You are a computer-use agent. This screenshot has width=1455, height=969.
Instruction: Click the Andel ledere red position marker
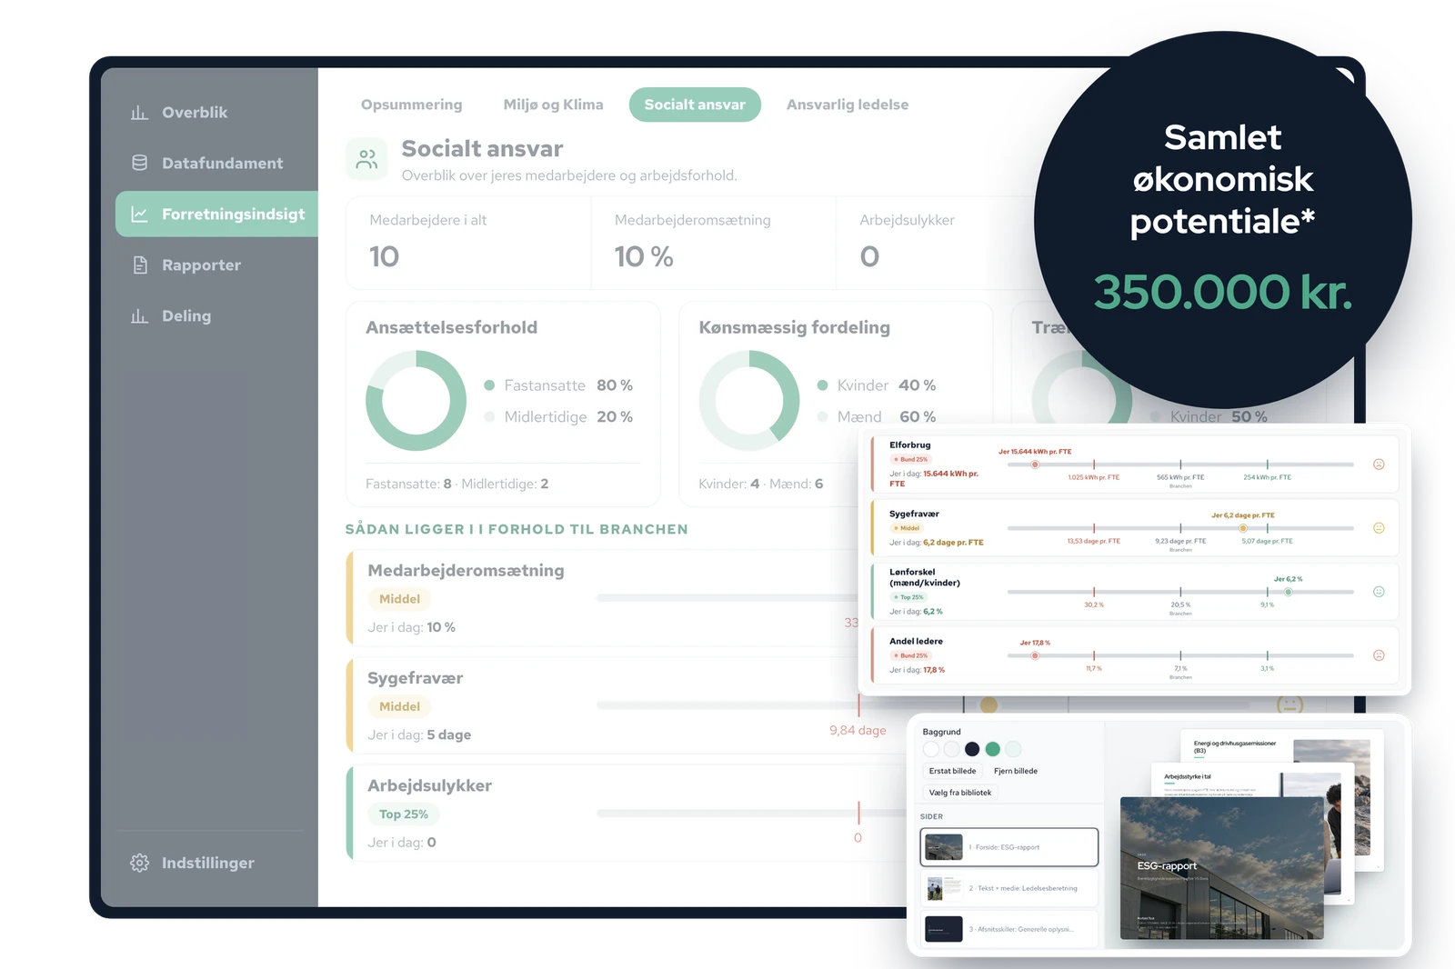pyautogui.click(x=1035, y=655)
